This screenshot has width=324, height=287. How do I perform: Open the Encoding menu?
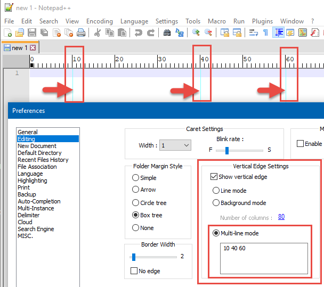coord(100,21)
